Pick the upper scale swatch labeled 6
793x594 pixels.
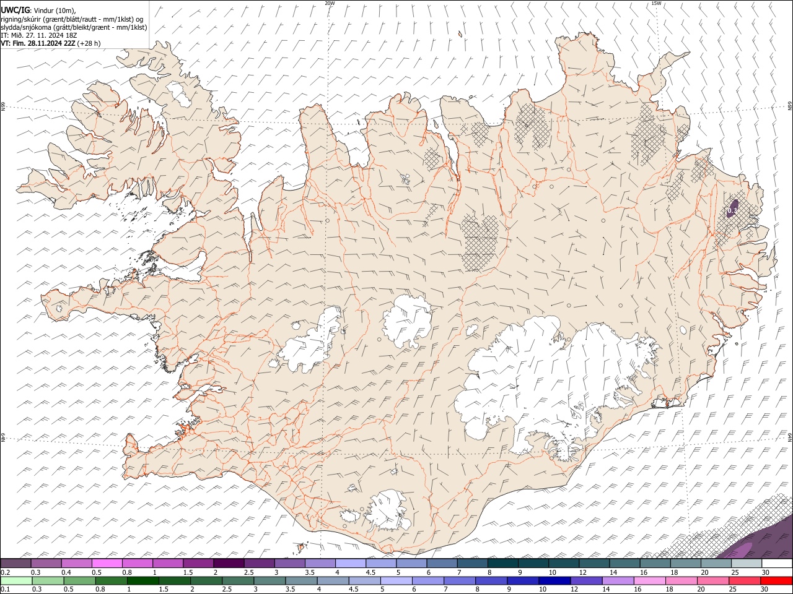(x=442, y=564)
